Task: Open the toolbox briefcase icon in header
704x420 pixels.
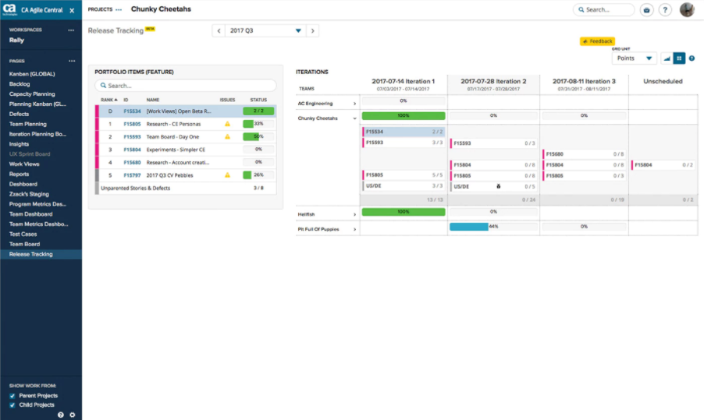Action: 646,10
